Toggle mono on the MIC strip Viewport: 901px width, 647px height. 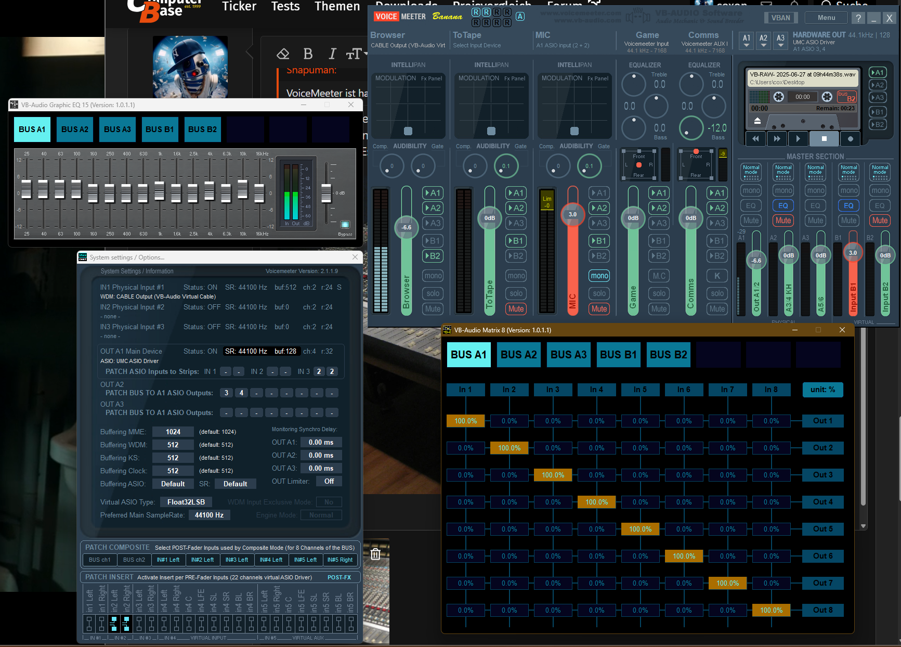click(599, 276)
